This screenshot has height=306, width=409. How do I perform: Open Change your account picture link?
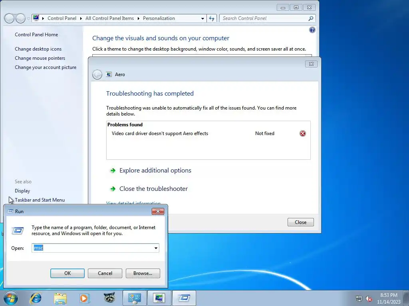point(46,67)
